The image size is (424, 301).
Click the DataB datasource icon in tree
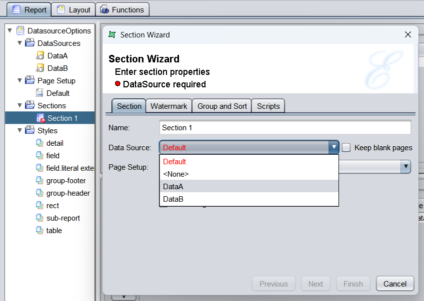pyautogui.click(x=40, y=68)
